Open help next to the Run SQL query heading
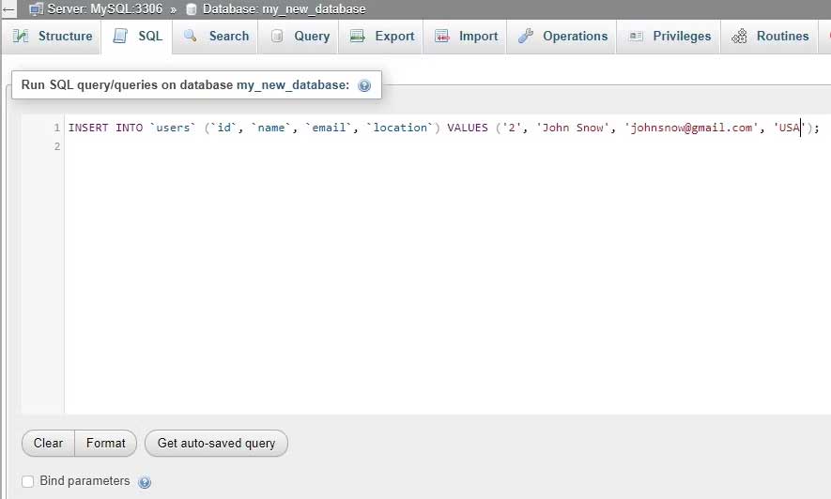The width and height of the screenshot is (831, 499). point(364,85)
